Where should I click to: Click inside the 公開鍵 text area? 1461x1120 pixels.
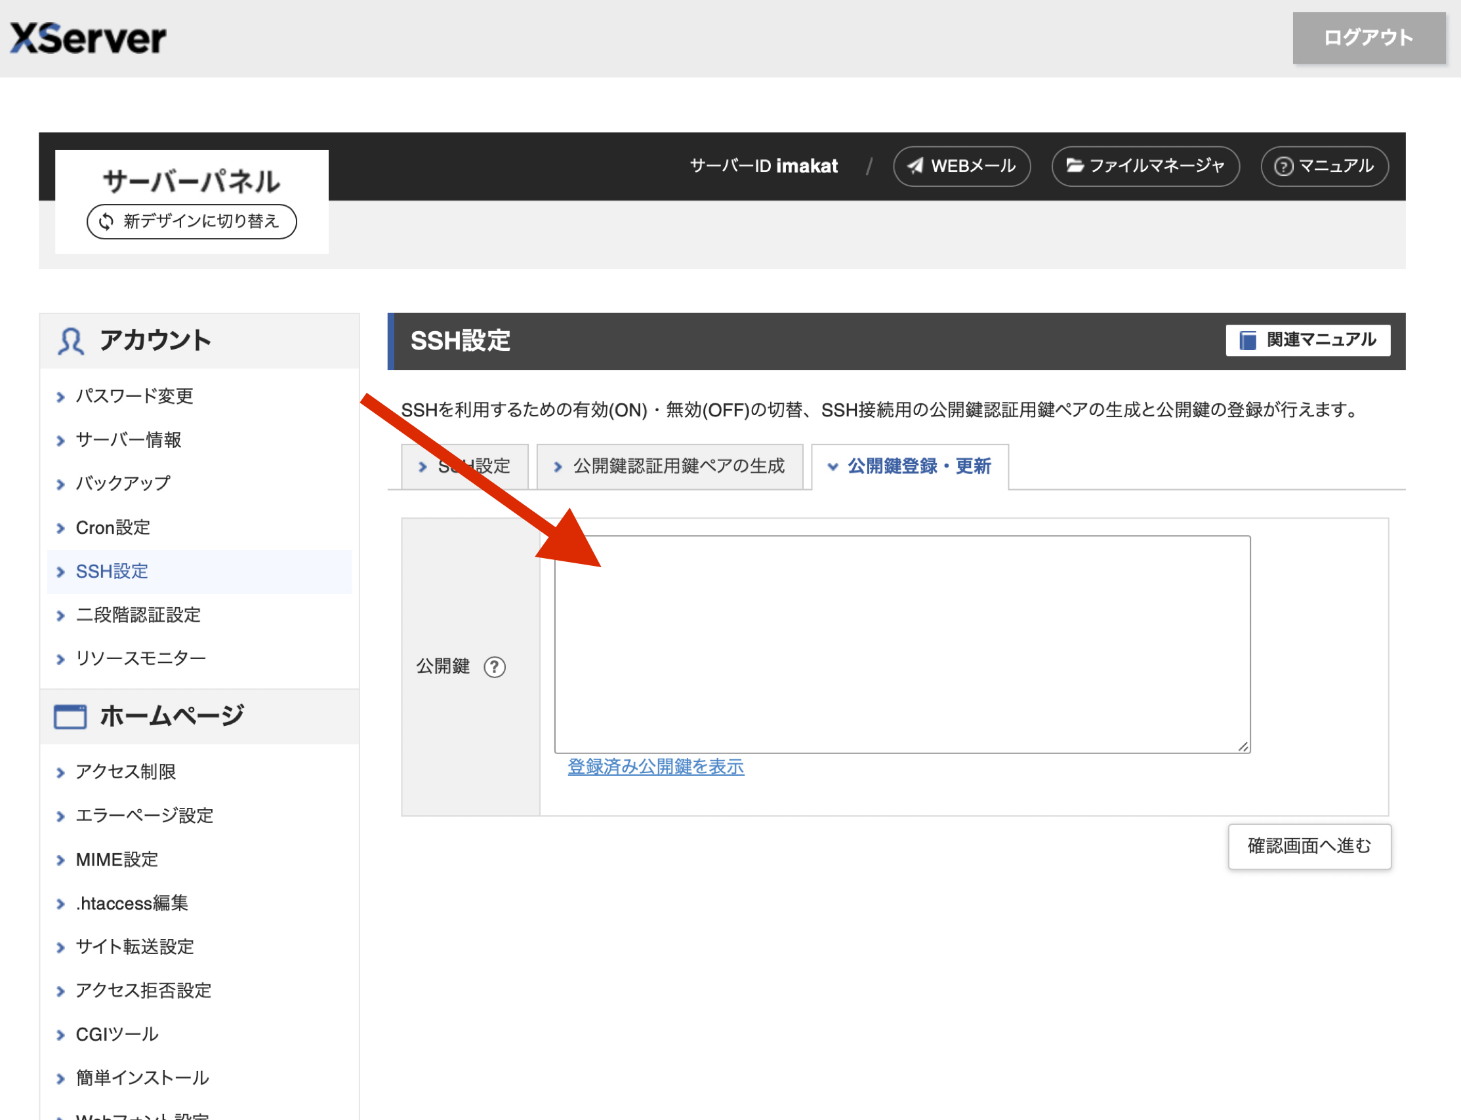click(901, 644)
